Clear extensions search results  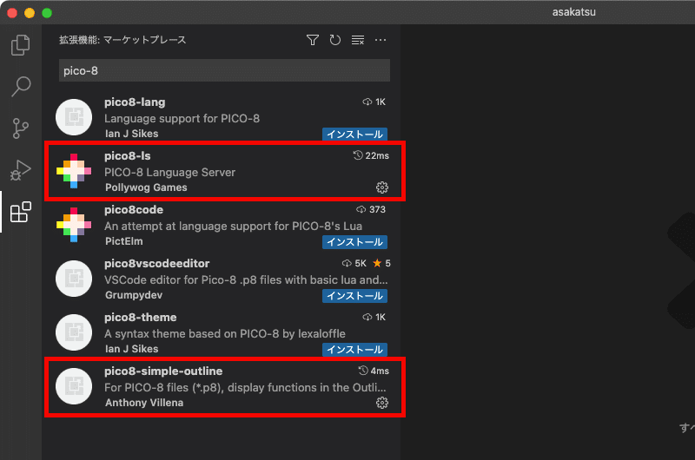tap(358, 40)
